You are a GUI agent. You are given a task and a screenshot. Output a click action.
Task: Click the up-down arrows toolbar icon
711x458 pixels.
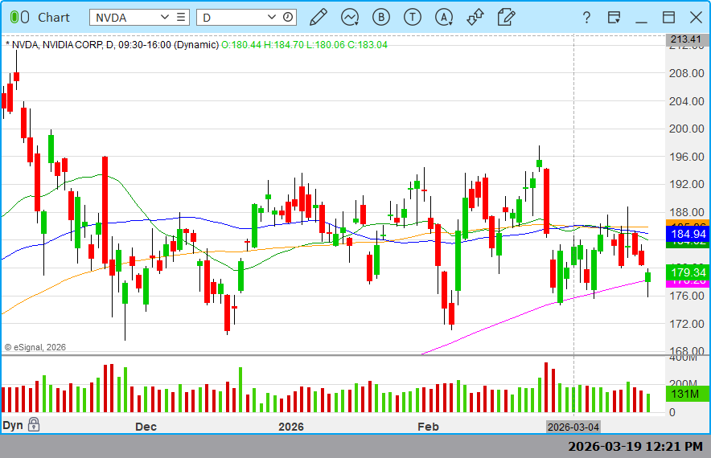475,18
